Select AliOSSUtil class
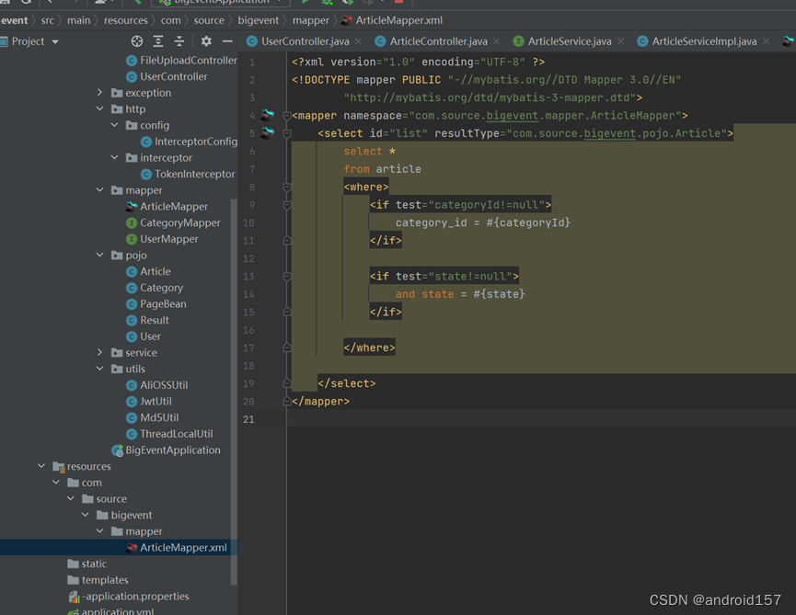Screen dimensions: 796x615 156,385
